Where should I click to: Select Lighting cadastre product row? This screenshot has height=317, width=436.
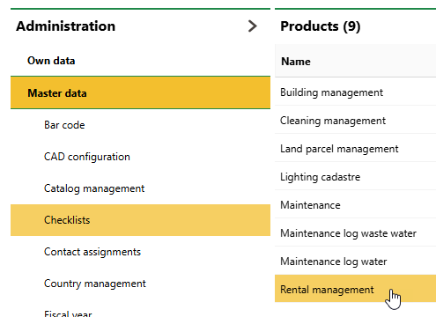click(355, 177)
